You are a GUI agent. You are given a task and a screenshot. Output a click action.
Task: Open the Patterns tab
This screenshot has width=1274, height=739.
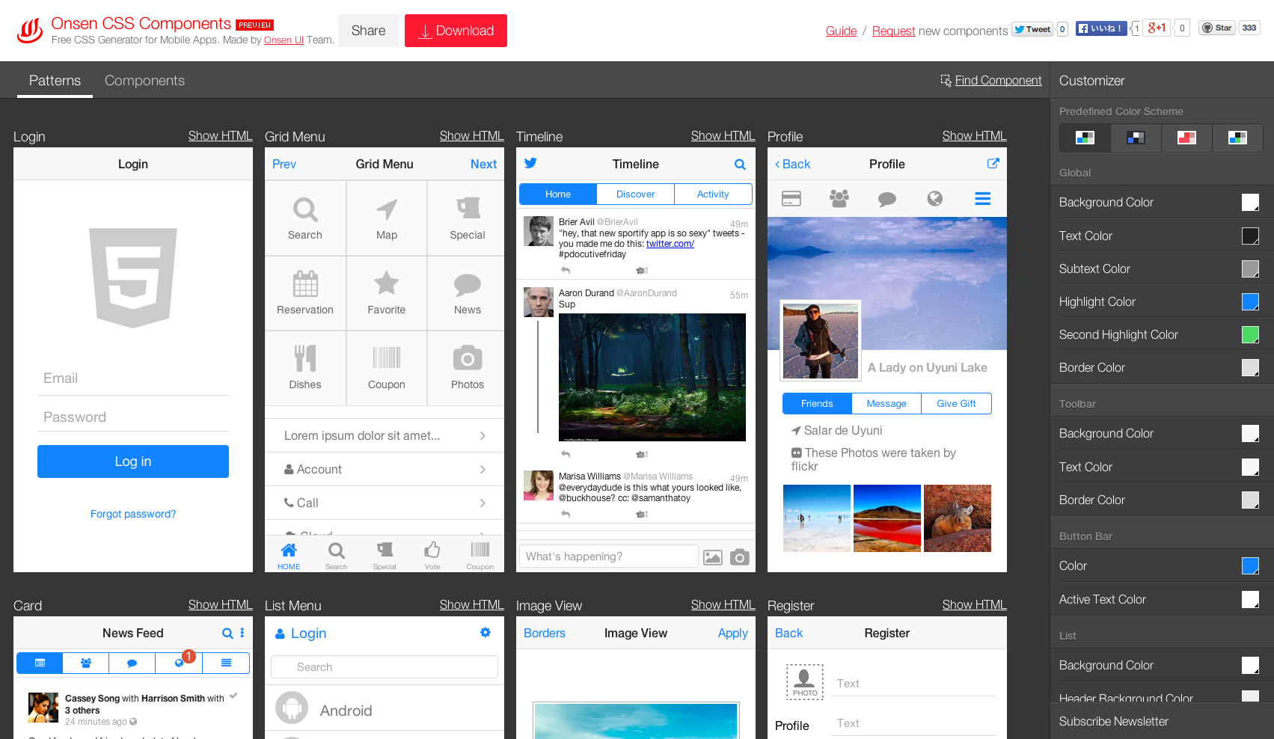coord(55,81)
